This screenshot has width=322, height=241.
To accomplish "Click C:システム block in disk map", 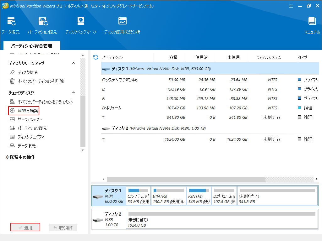I will (x=139, y=196).
